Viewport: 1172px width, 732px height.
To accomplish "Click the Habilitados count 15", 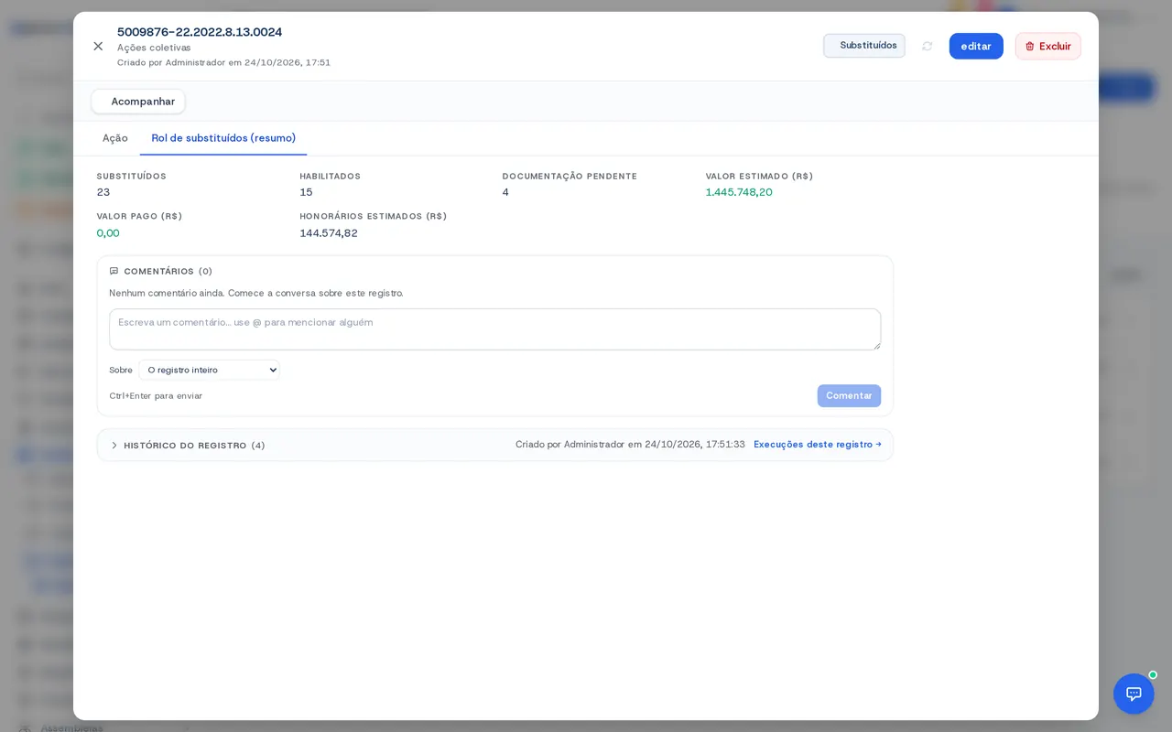I will [306, 192].
